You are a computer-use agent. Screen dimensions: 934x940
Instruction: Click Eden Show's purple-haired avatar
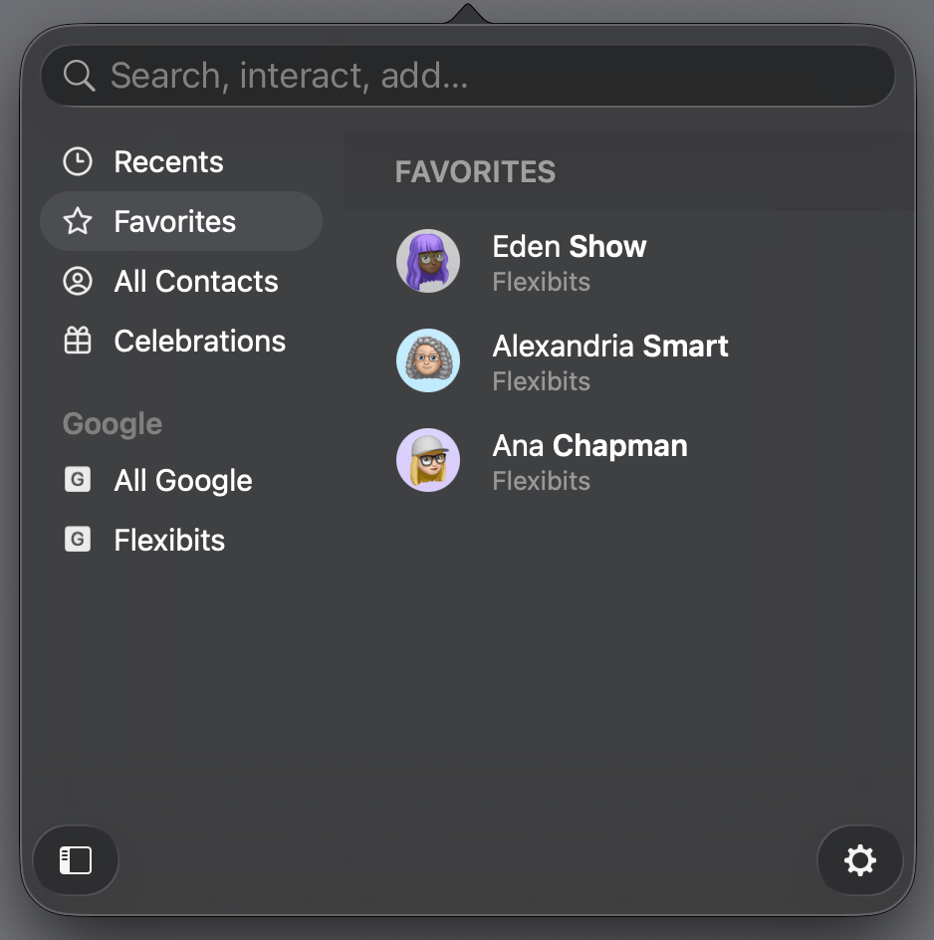coord(428,261)
